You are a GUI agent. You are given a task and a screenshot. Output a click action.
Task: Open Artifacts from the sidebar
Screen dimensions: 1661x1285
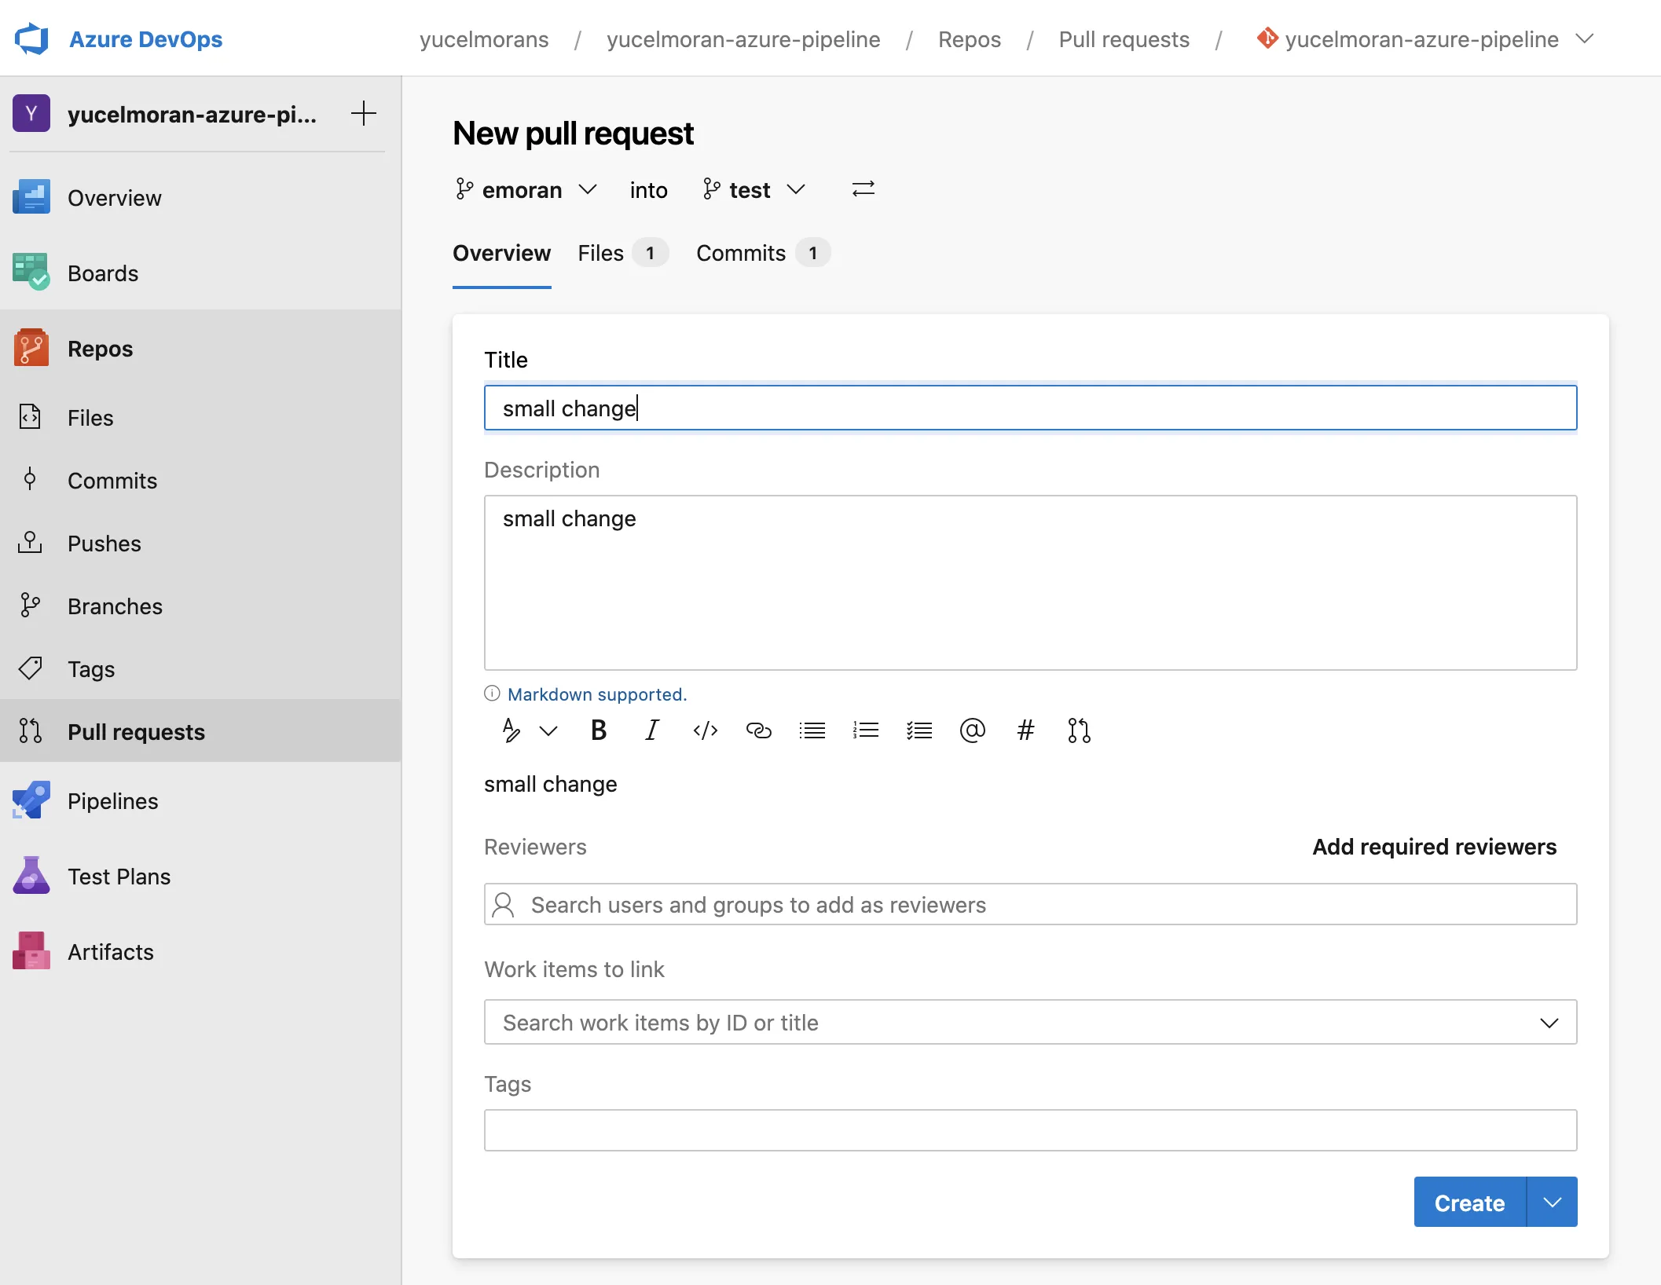point(111,951)
